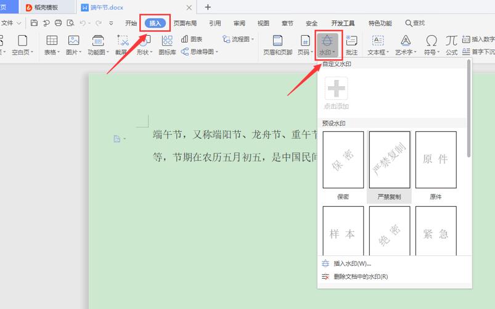Viewport: 495px width, 309px height.
Task: Switch to Page Layout (页面布局) tab
Action: 185,23
